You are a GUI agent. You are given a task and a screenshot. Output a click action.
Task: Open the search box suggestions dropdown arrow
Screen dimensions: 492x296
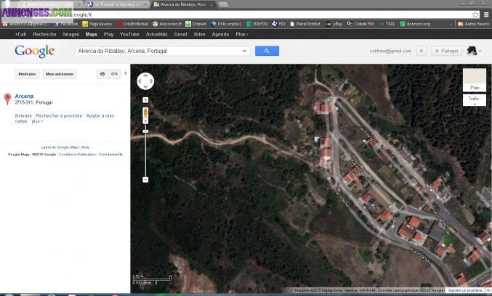[x=244, y=51]
